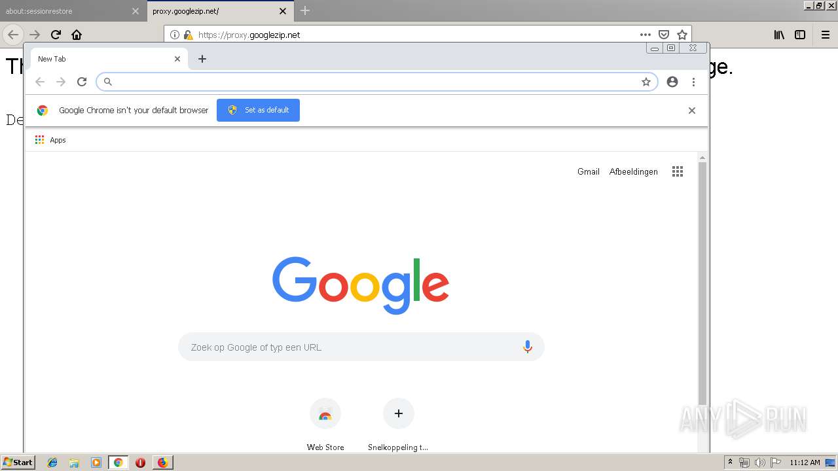Go forward in the Chrome window
Screen dimensions: 838x471
pos(61,82)
